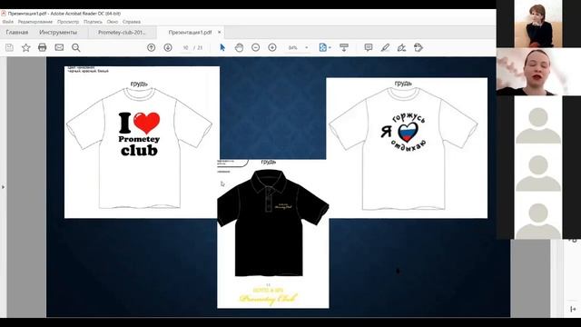Click the Save file icon
Screen dimensions: 581x327
point(9,47)
